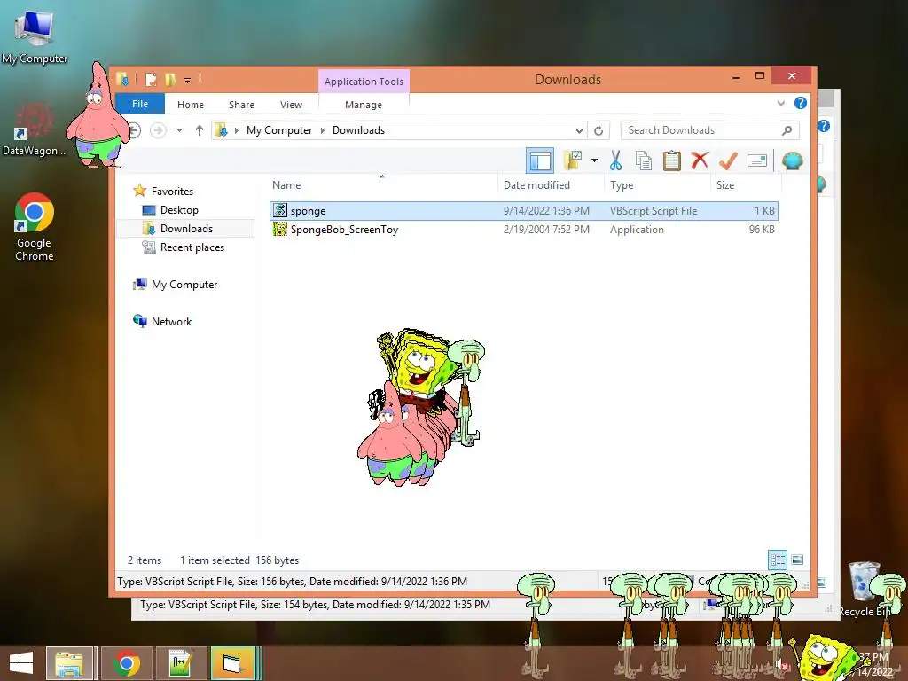This screenshot has width=908, height=681.
Task: Click the highlighted yellow window taskbar button
Action: (x=233, y=663)
